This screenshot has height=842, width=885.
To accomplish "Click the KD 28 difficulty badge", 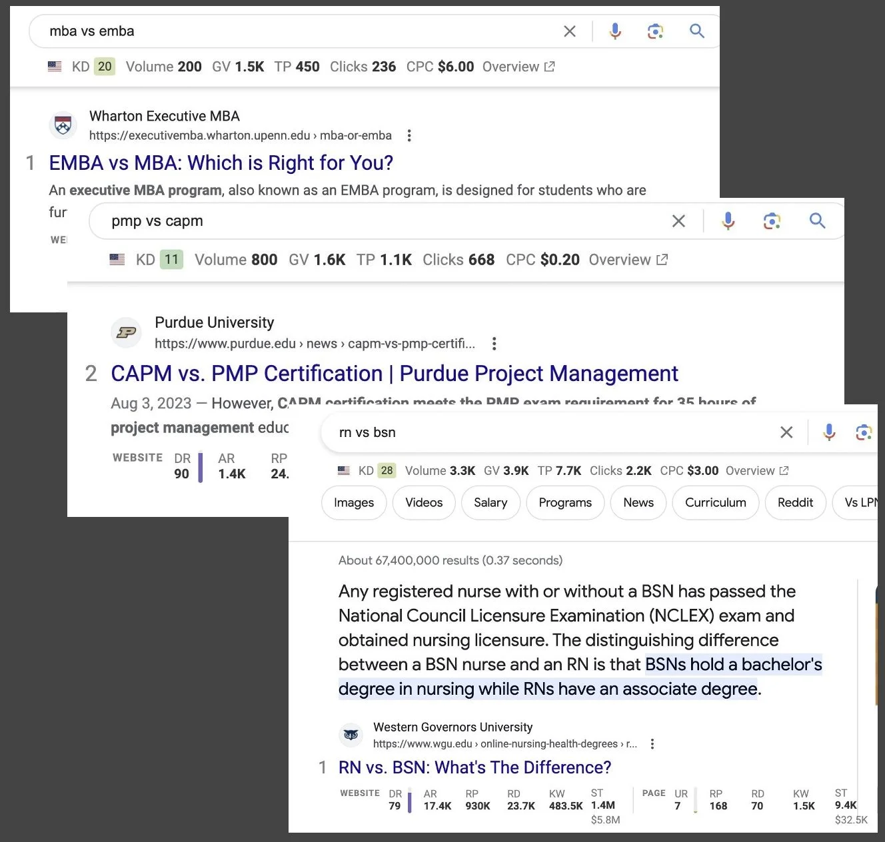I will 387,471.
